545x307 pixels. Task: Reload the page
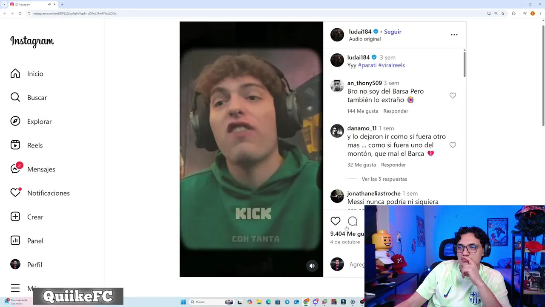pyautogui.click(x=20, y=13)
